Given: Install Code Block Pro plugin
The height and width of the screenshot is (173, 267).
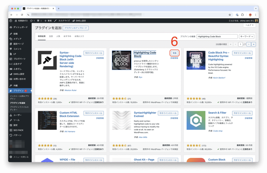Looking at the screenshot, I should pos(242,53).
